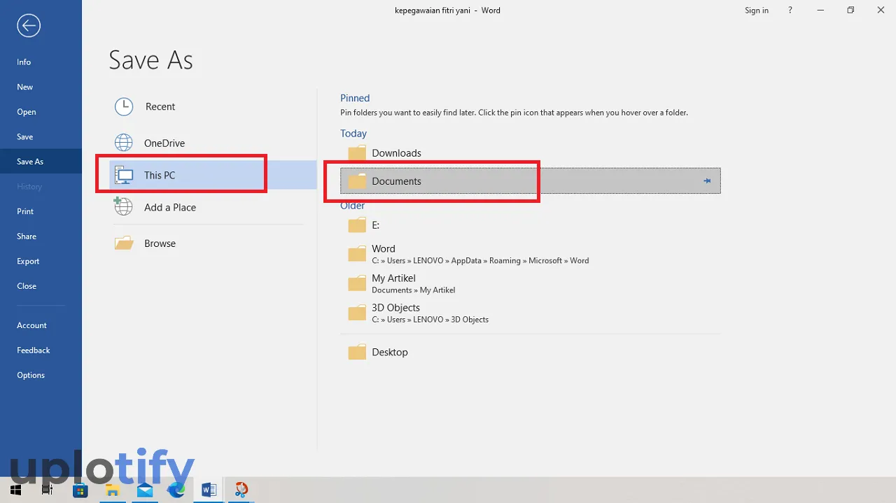Click the Documents » My Artikel path text
The image size is (896, 503).
414,290
